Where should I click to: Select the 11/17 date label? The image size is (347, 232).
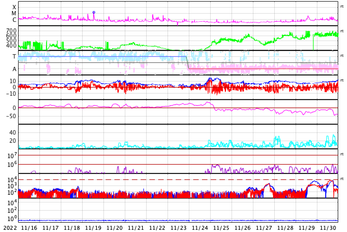[x=50, y=228]
